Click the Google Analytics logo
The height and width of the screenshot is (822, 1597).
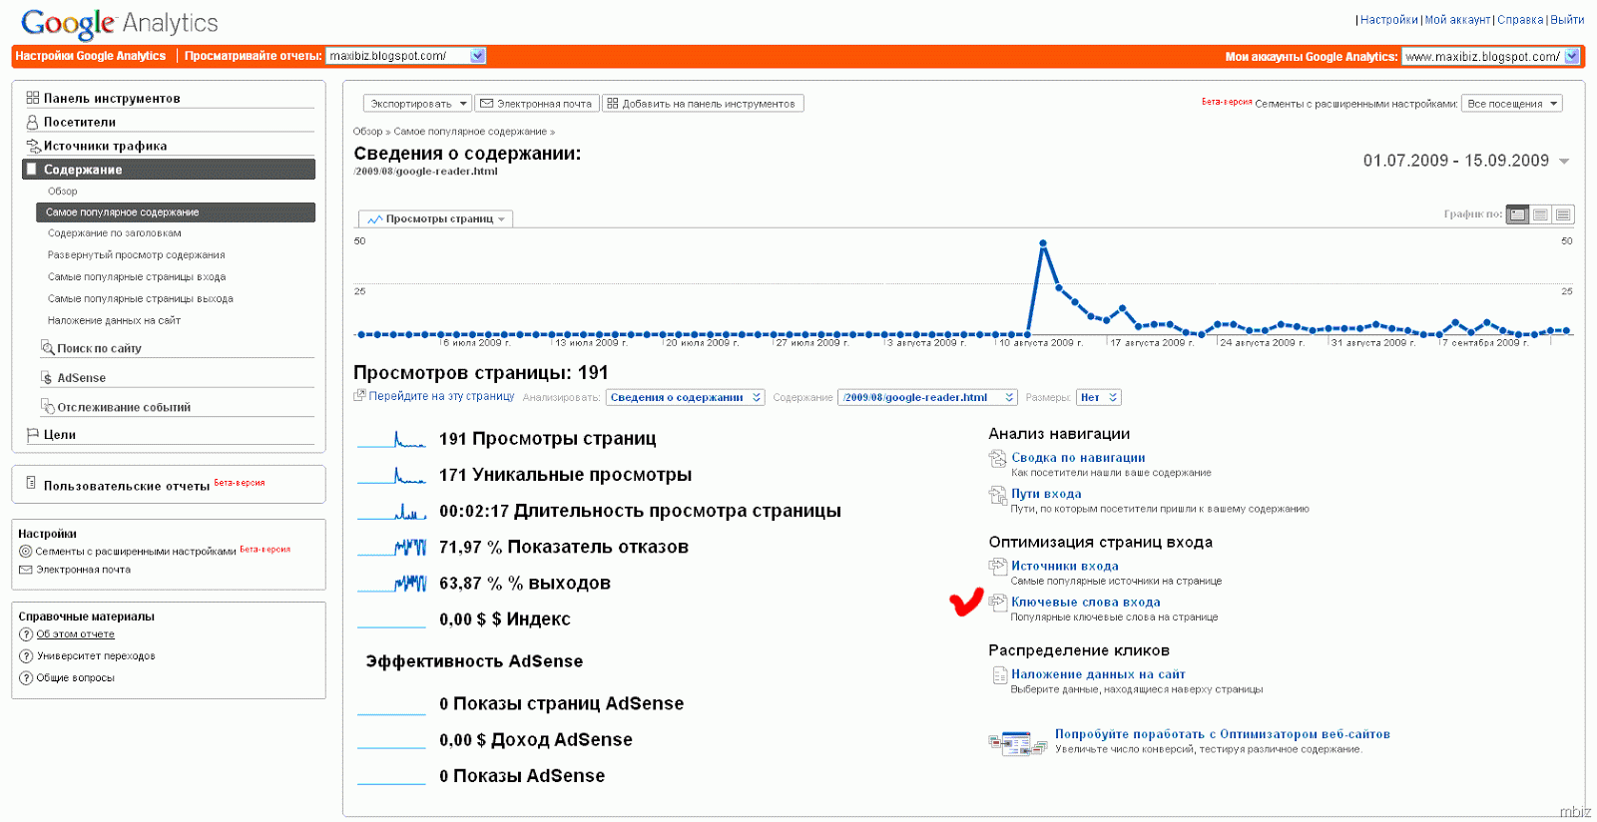pyautogui.click(x=120, y=23)
